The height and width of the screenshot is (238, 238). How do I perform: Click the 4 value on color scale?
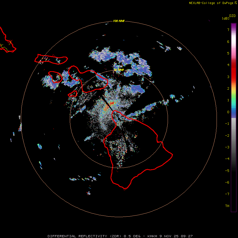228,65
